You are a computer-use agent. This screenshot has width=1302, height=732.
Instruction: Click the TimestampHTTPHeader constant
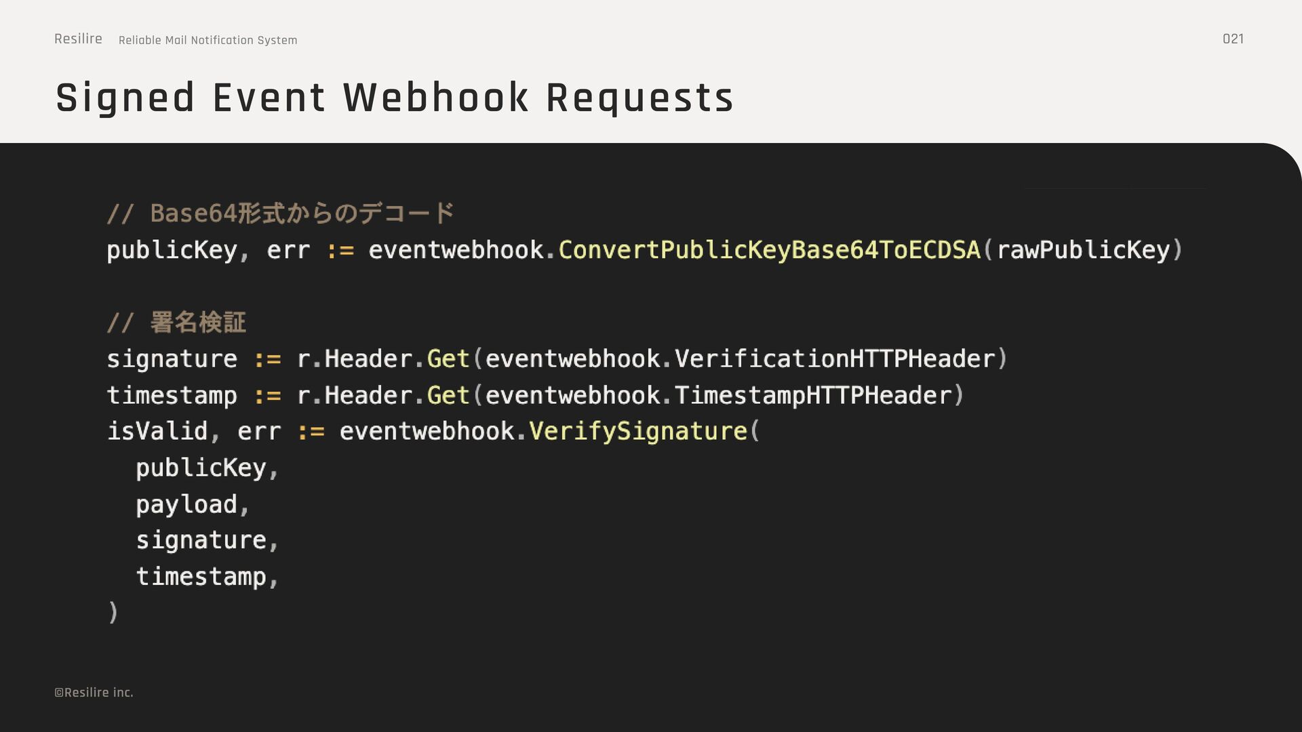coord(812,396)
